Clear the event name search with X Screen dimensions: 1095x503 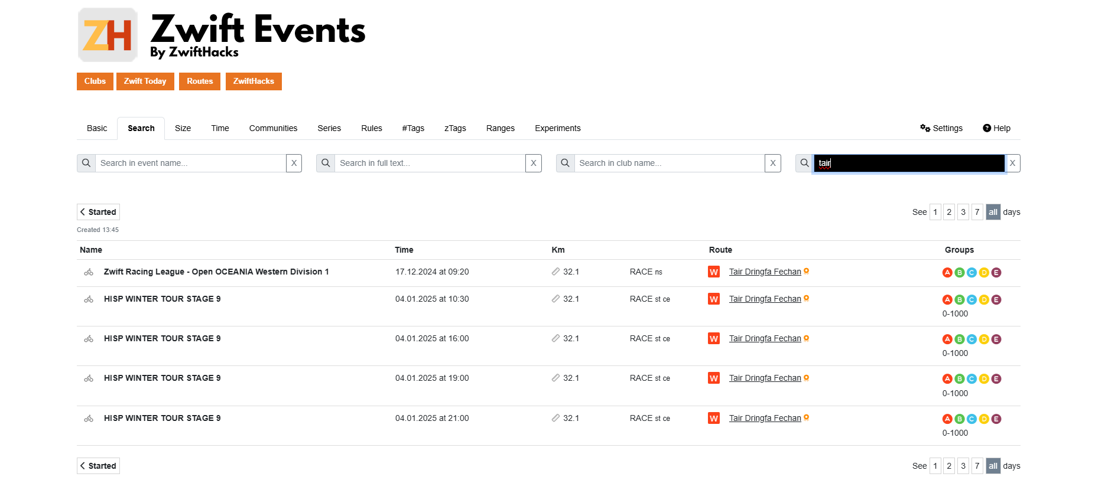pos(294,164)
